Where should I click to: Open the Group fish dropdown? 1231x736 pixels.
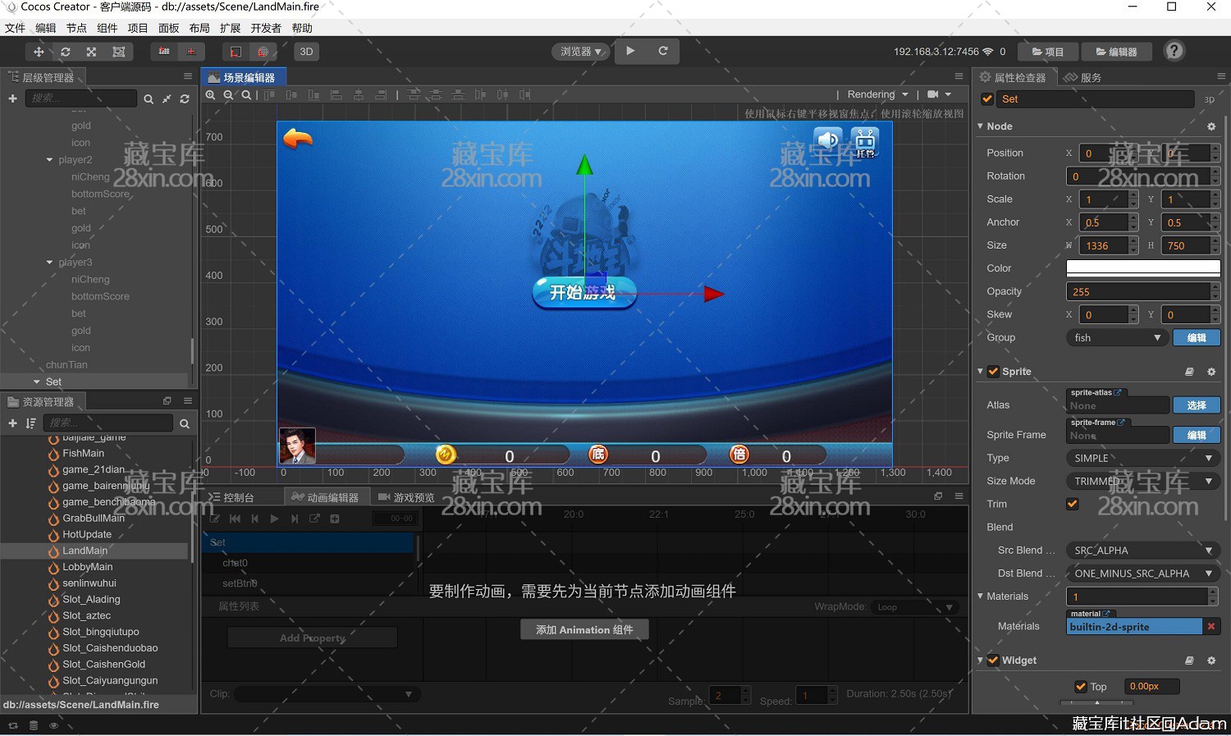tap(1117, 338)
